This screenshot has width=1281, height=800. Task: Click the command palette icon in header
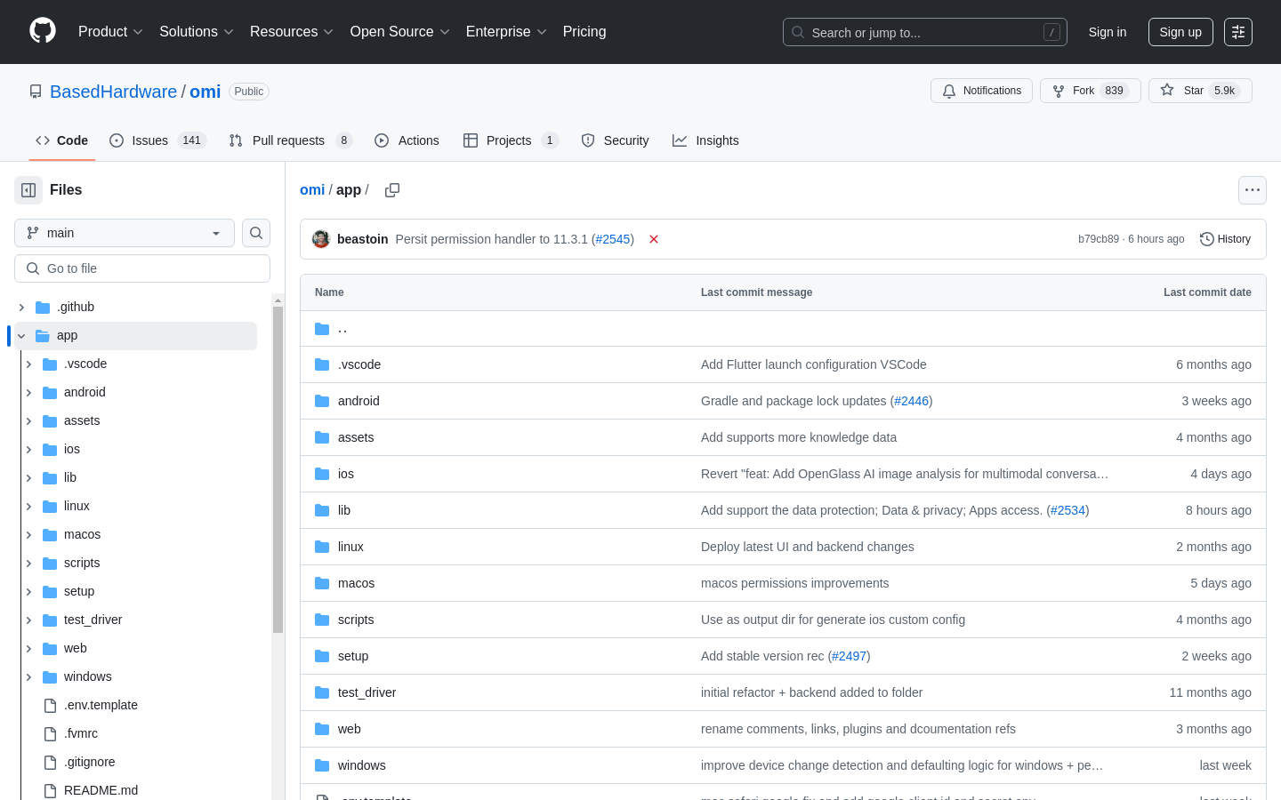(x=1237, y=32)
